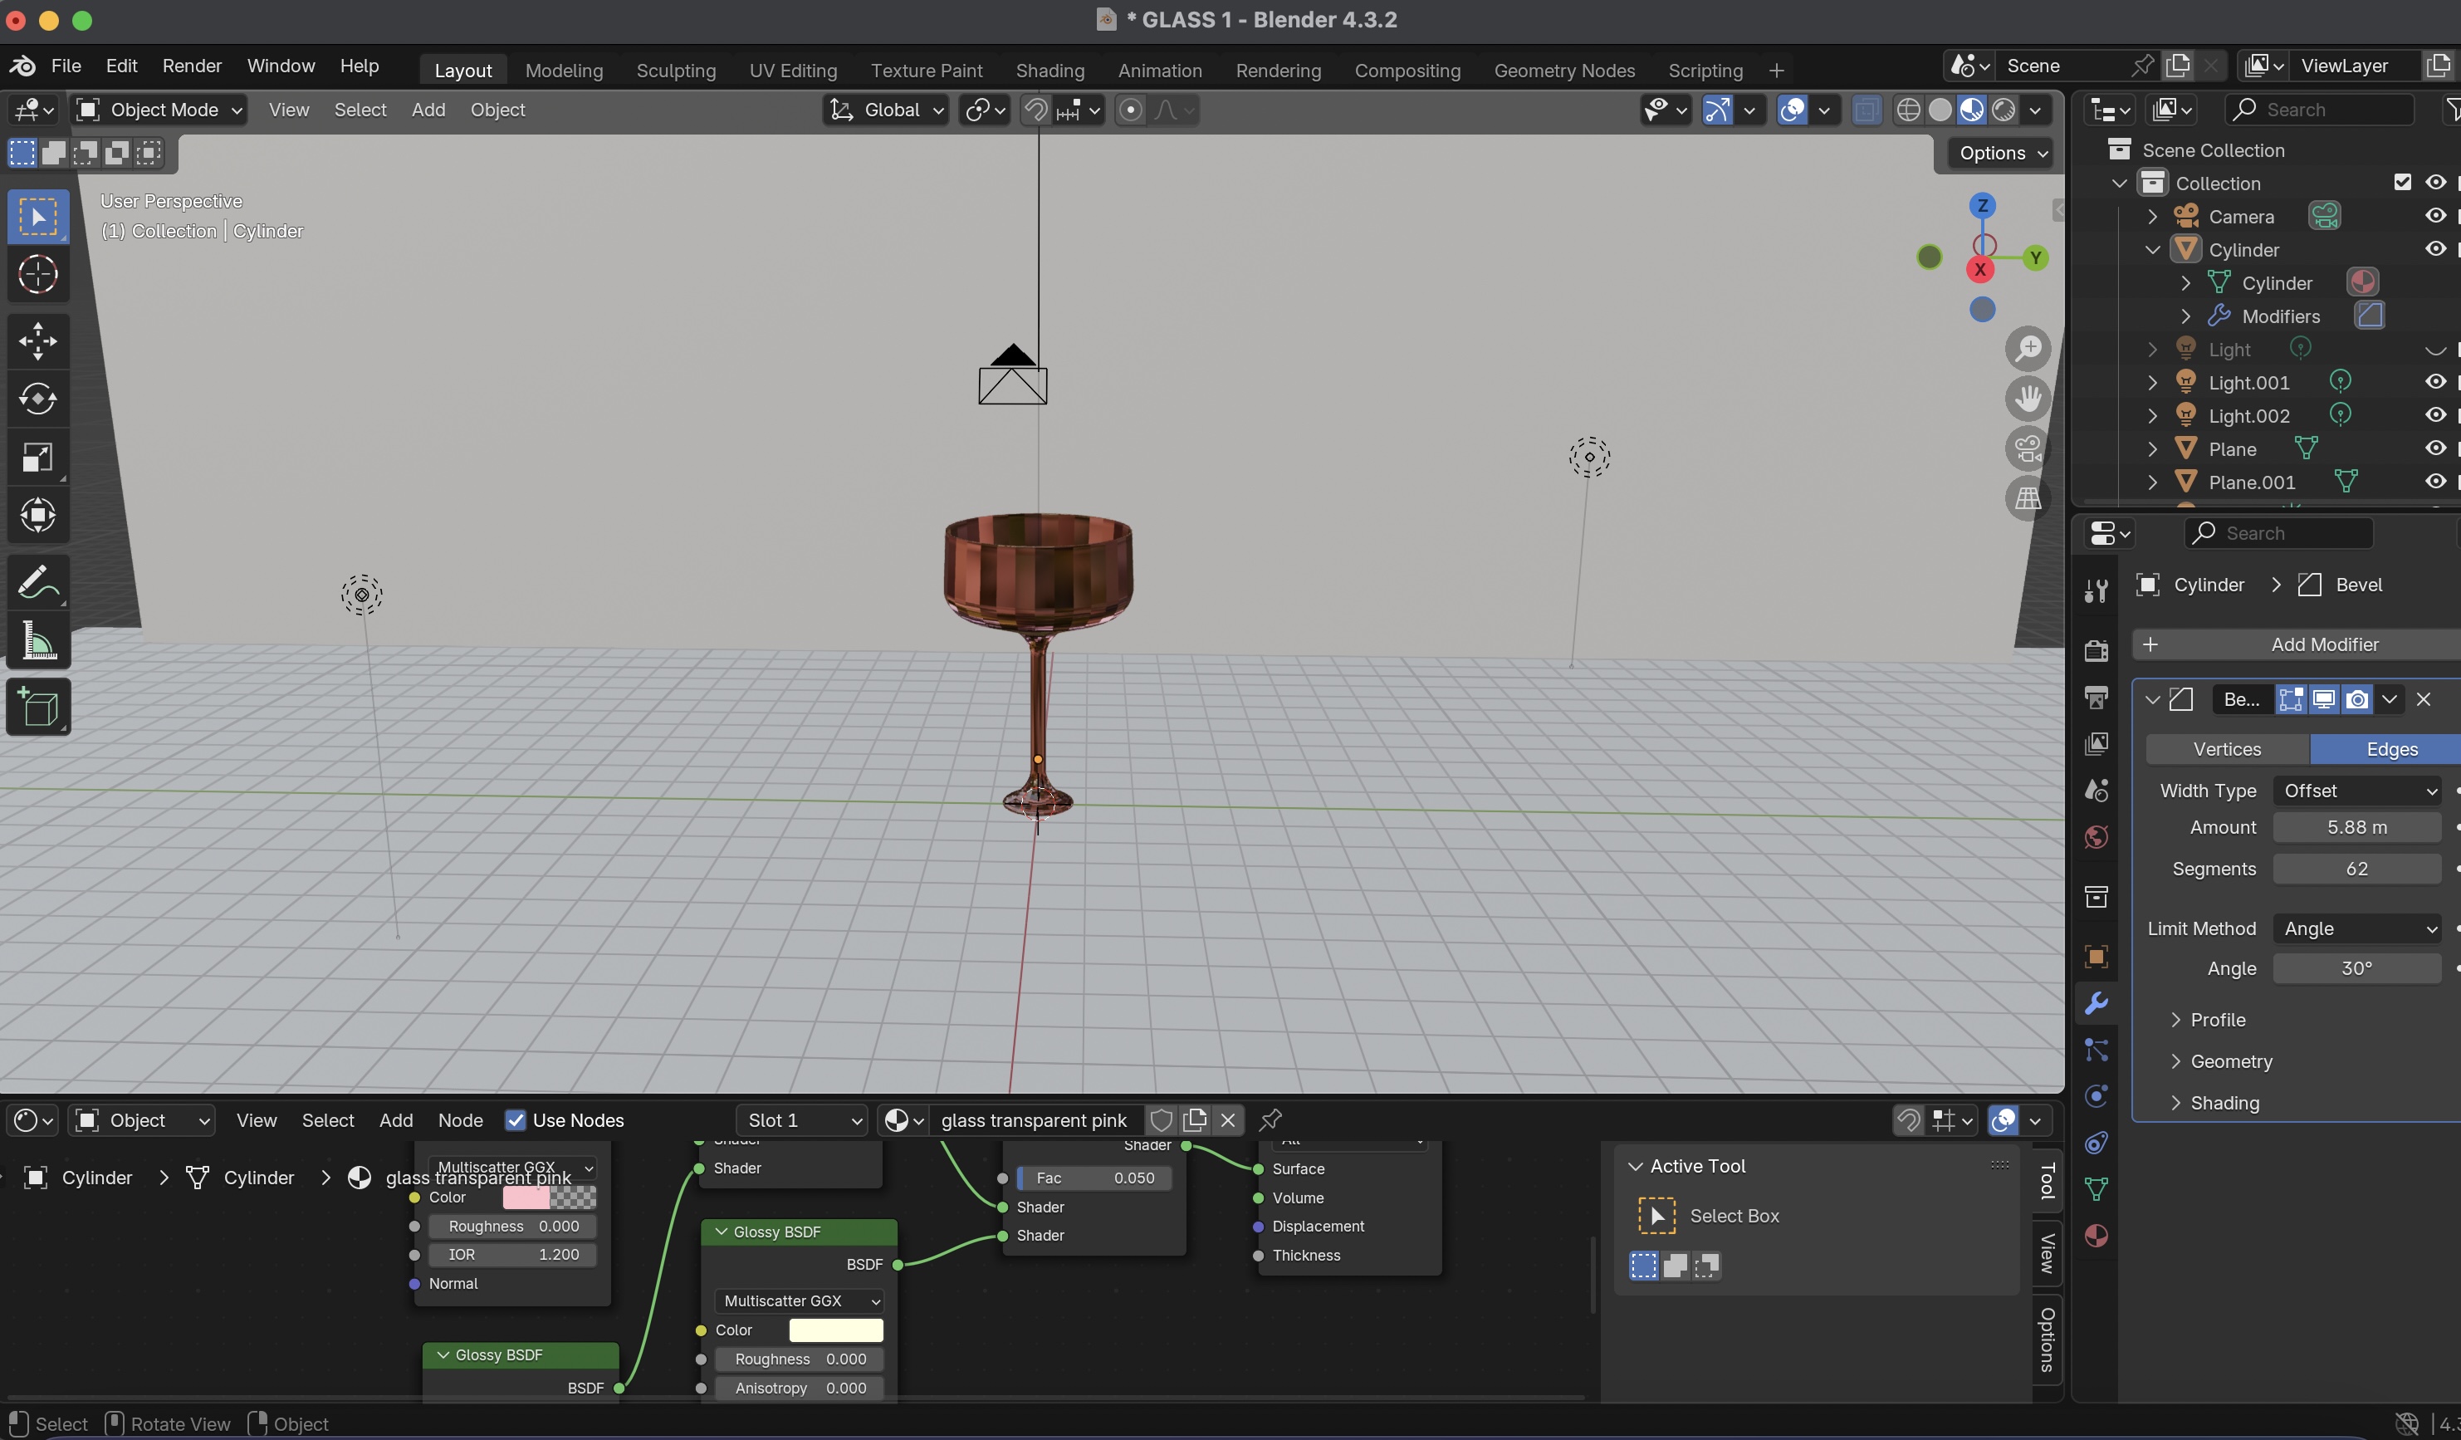Open the Object Mode dropdown
The image size is (2461, 1440).
pyautogui.click(x=159, y=110)
